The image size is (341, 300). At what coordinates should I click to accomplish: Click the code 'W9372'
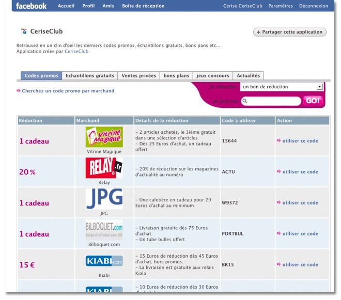click(x=229, y=202)
